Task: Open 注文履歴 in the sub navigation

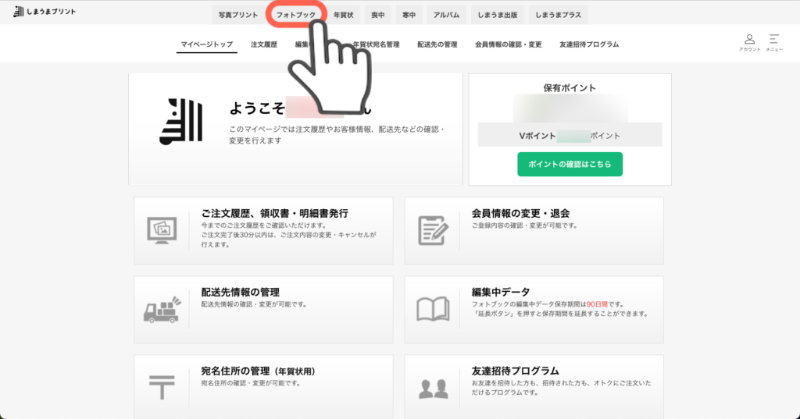Action: tap(264, 44)
